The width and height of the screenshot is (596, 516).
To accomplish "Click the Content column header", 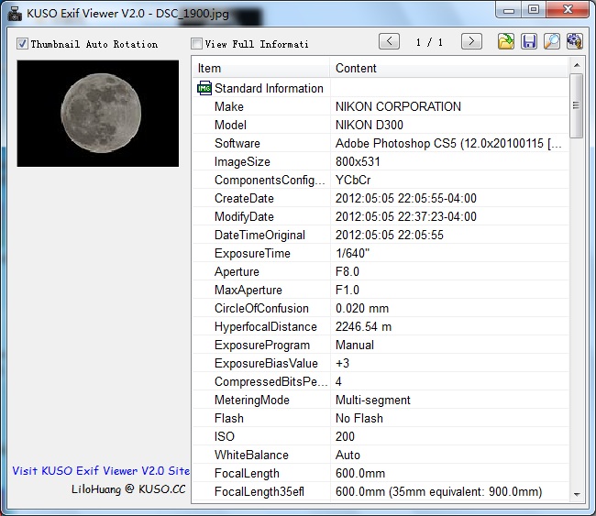I will pos(449,68).
